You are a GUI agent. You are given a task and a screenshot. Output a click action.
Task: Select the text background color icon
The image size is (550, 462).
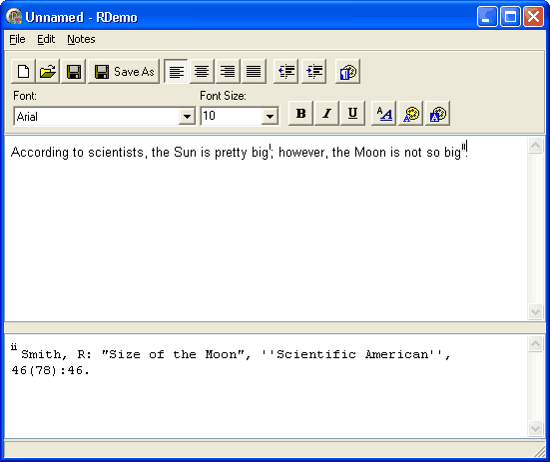point(438,113)
